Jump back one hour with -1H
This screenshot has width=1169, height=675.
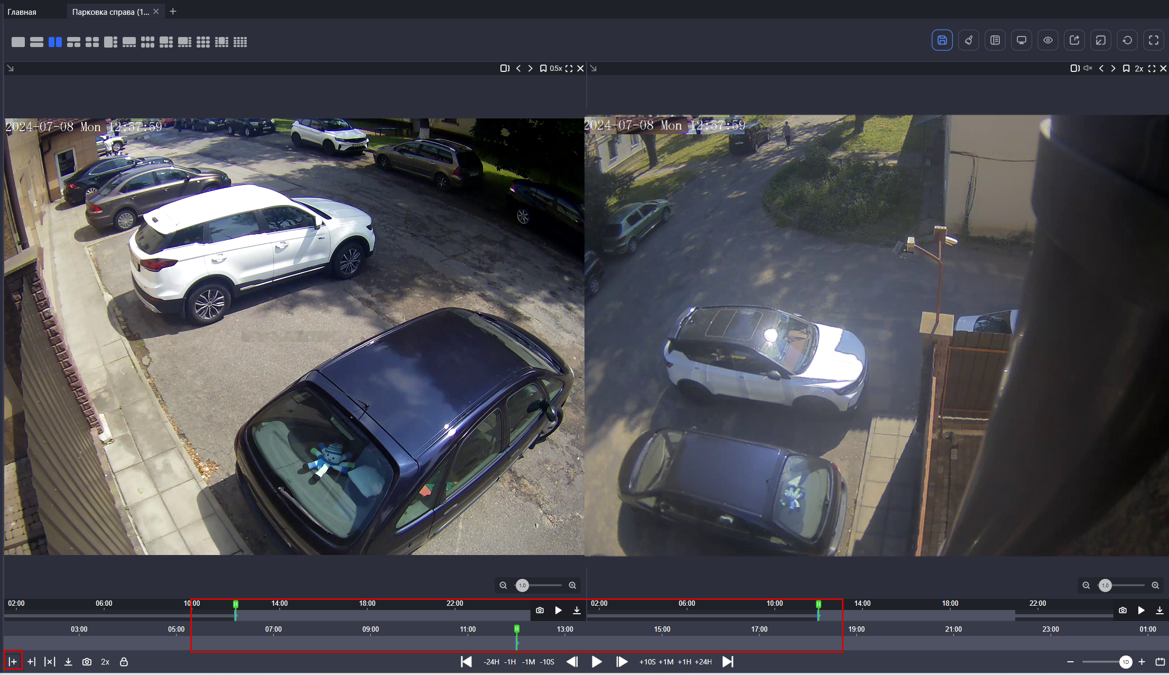(x=509, y=662)
